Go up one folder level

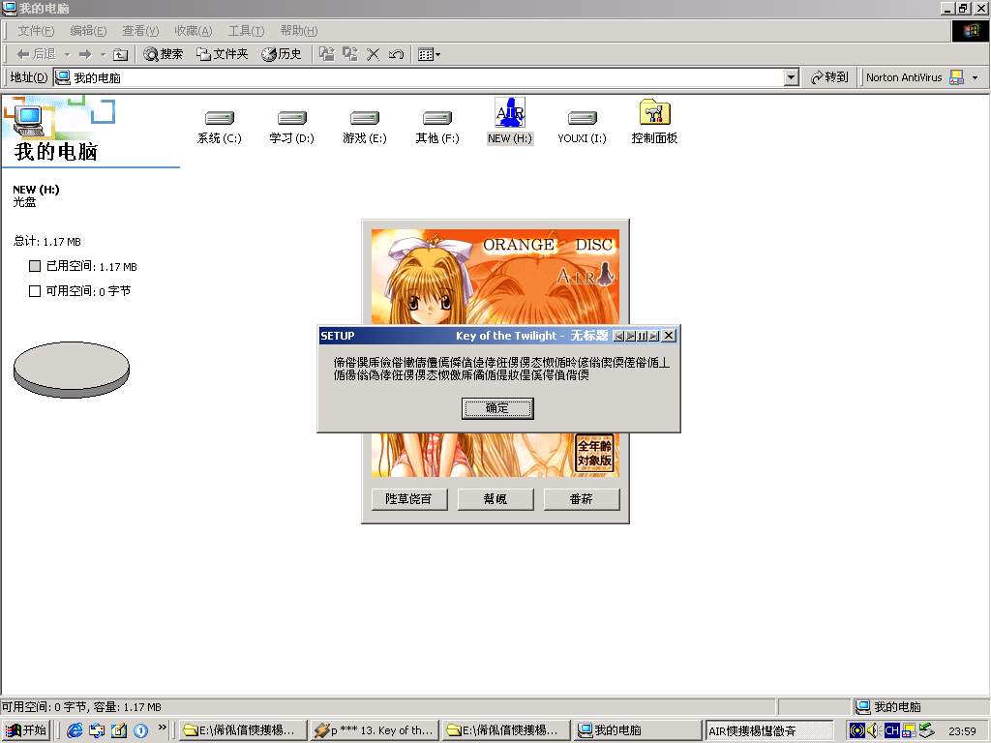click(120, 54)
